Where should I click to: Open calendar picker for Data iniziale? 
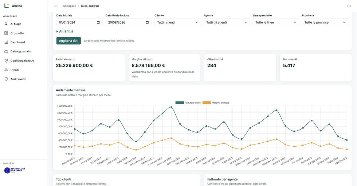(98, 22)
